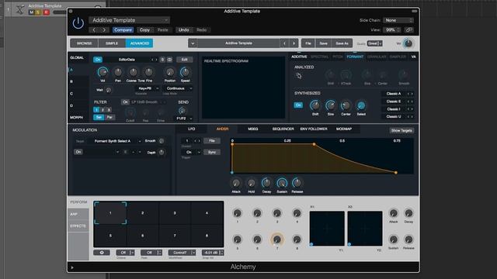
Task: Go to next setting with right arrow
Action: point(104,29)
